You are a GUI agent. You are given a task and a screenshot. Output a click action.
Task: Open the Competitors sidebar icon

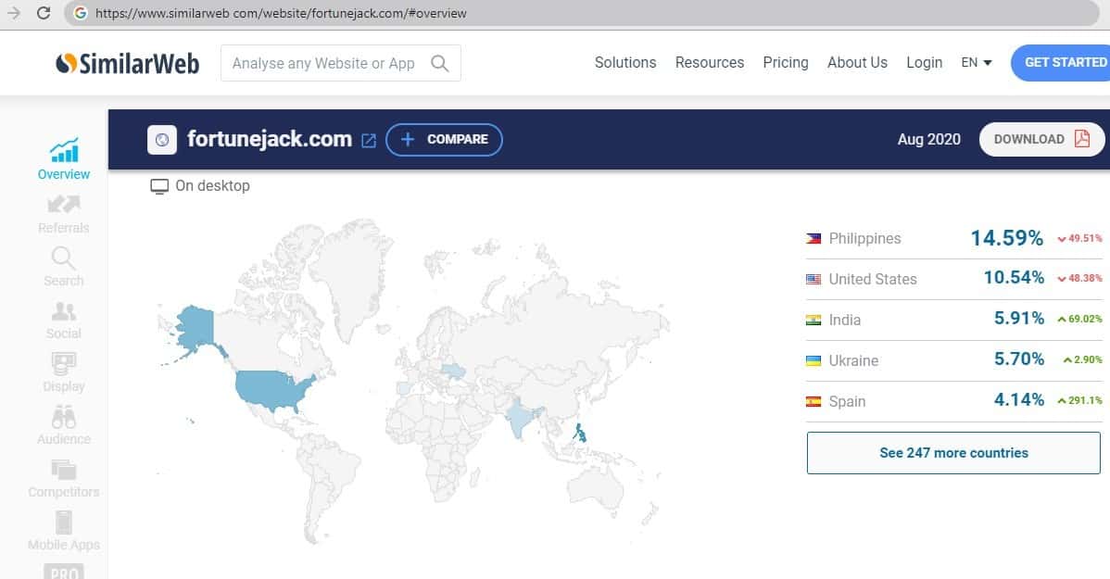[x=64, y=470]
